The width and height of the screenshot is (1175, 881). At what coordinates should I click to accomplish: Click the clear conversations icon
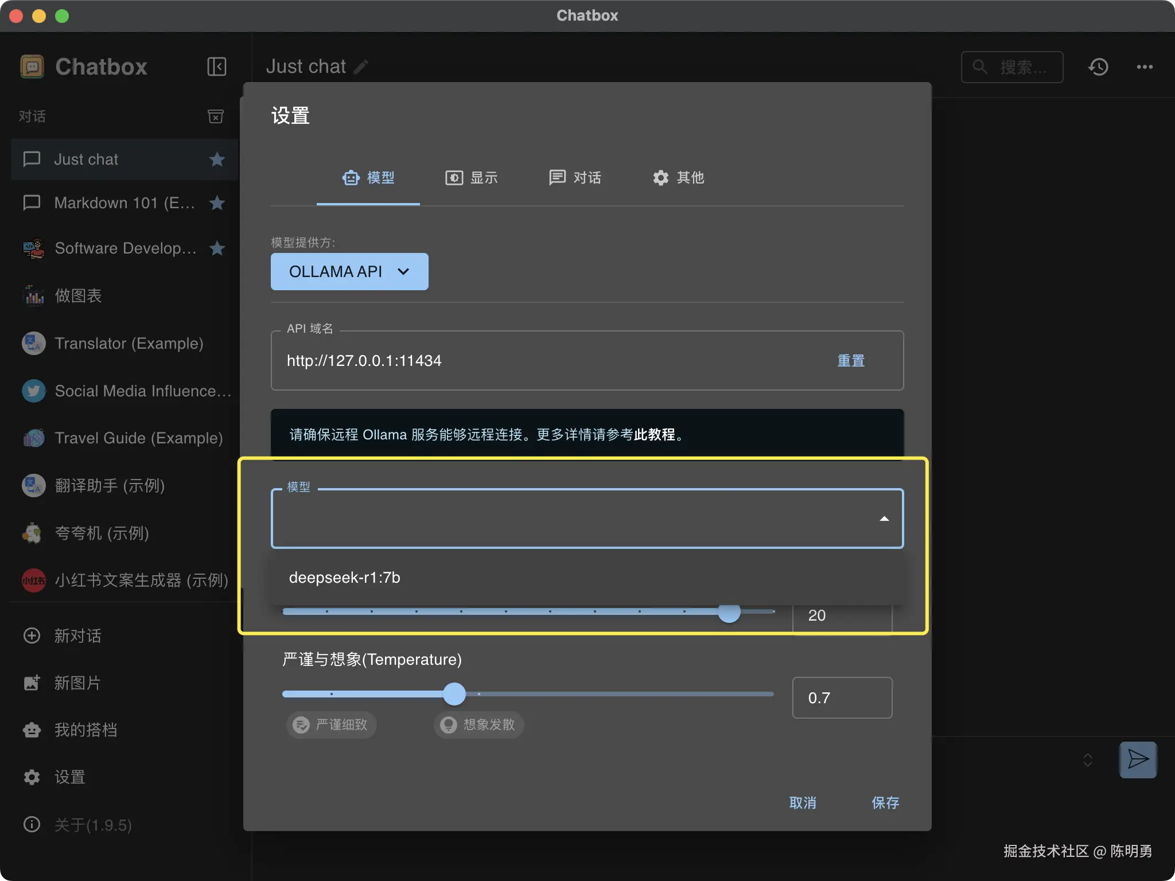click(215, 116)
